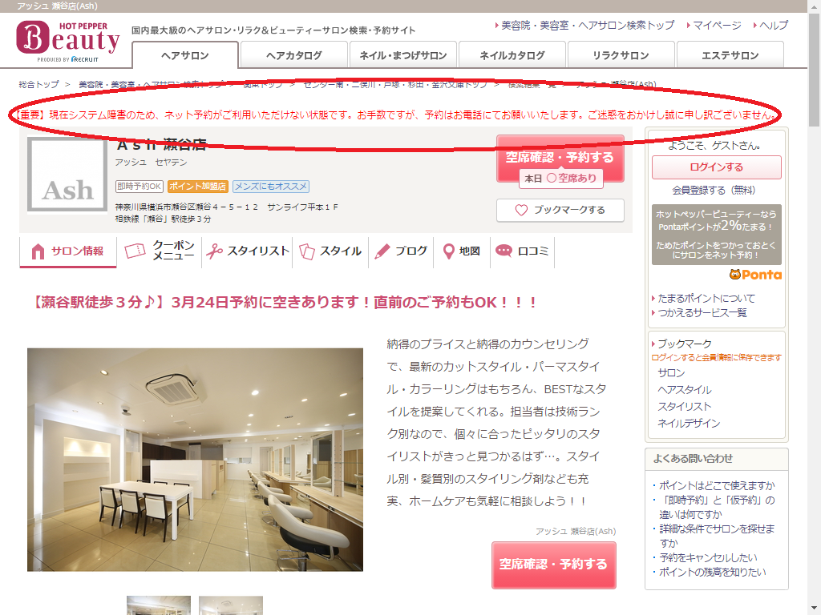Click the ポイント加盟店 tag
The width and height of the screenshot is (821, 615).
pos(198,187)
